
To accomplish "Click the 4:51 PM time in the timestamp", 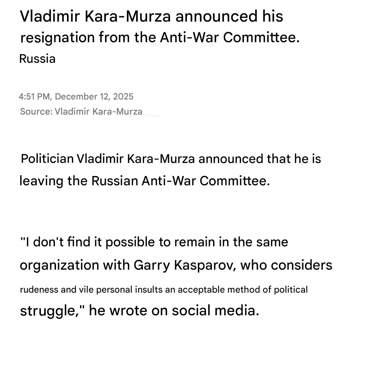I will click(x=34, y=96).
